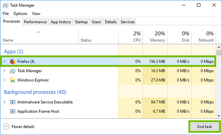Click the Background processes (40) heading
Screen dimensions: 222x135
coord(35,92)
